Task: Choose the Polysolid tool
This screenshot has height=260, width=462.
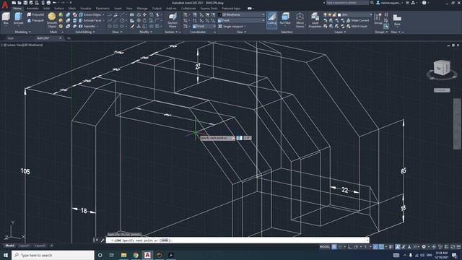Action: click(35, 14)
